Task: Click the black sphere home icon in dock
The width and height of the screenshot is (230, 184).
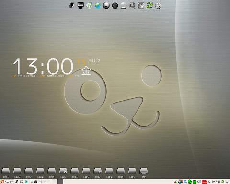Action: pyautogui.click(x=106, y=6)
